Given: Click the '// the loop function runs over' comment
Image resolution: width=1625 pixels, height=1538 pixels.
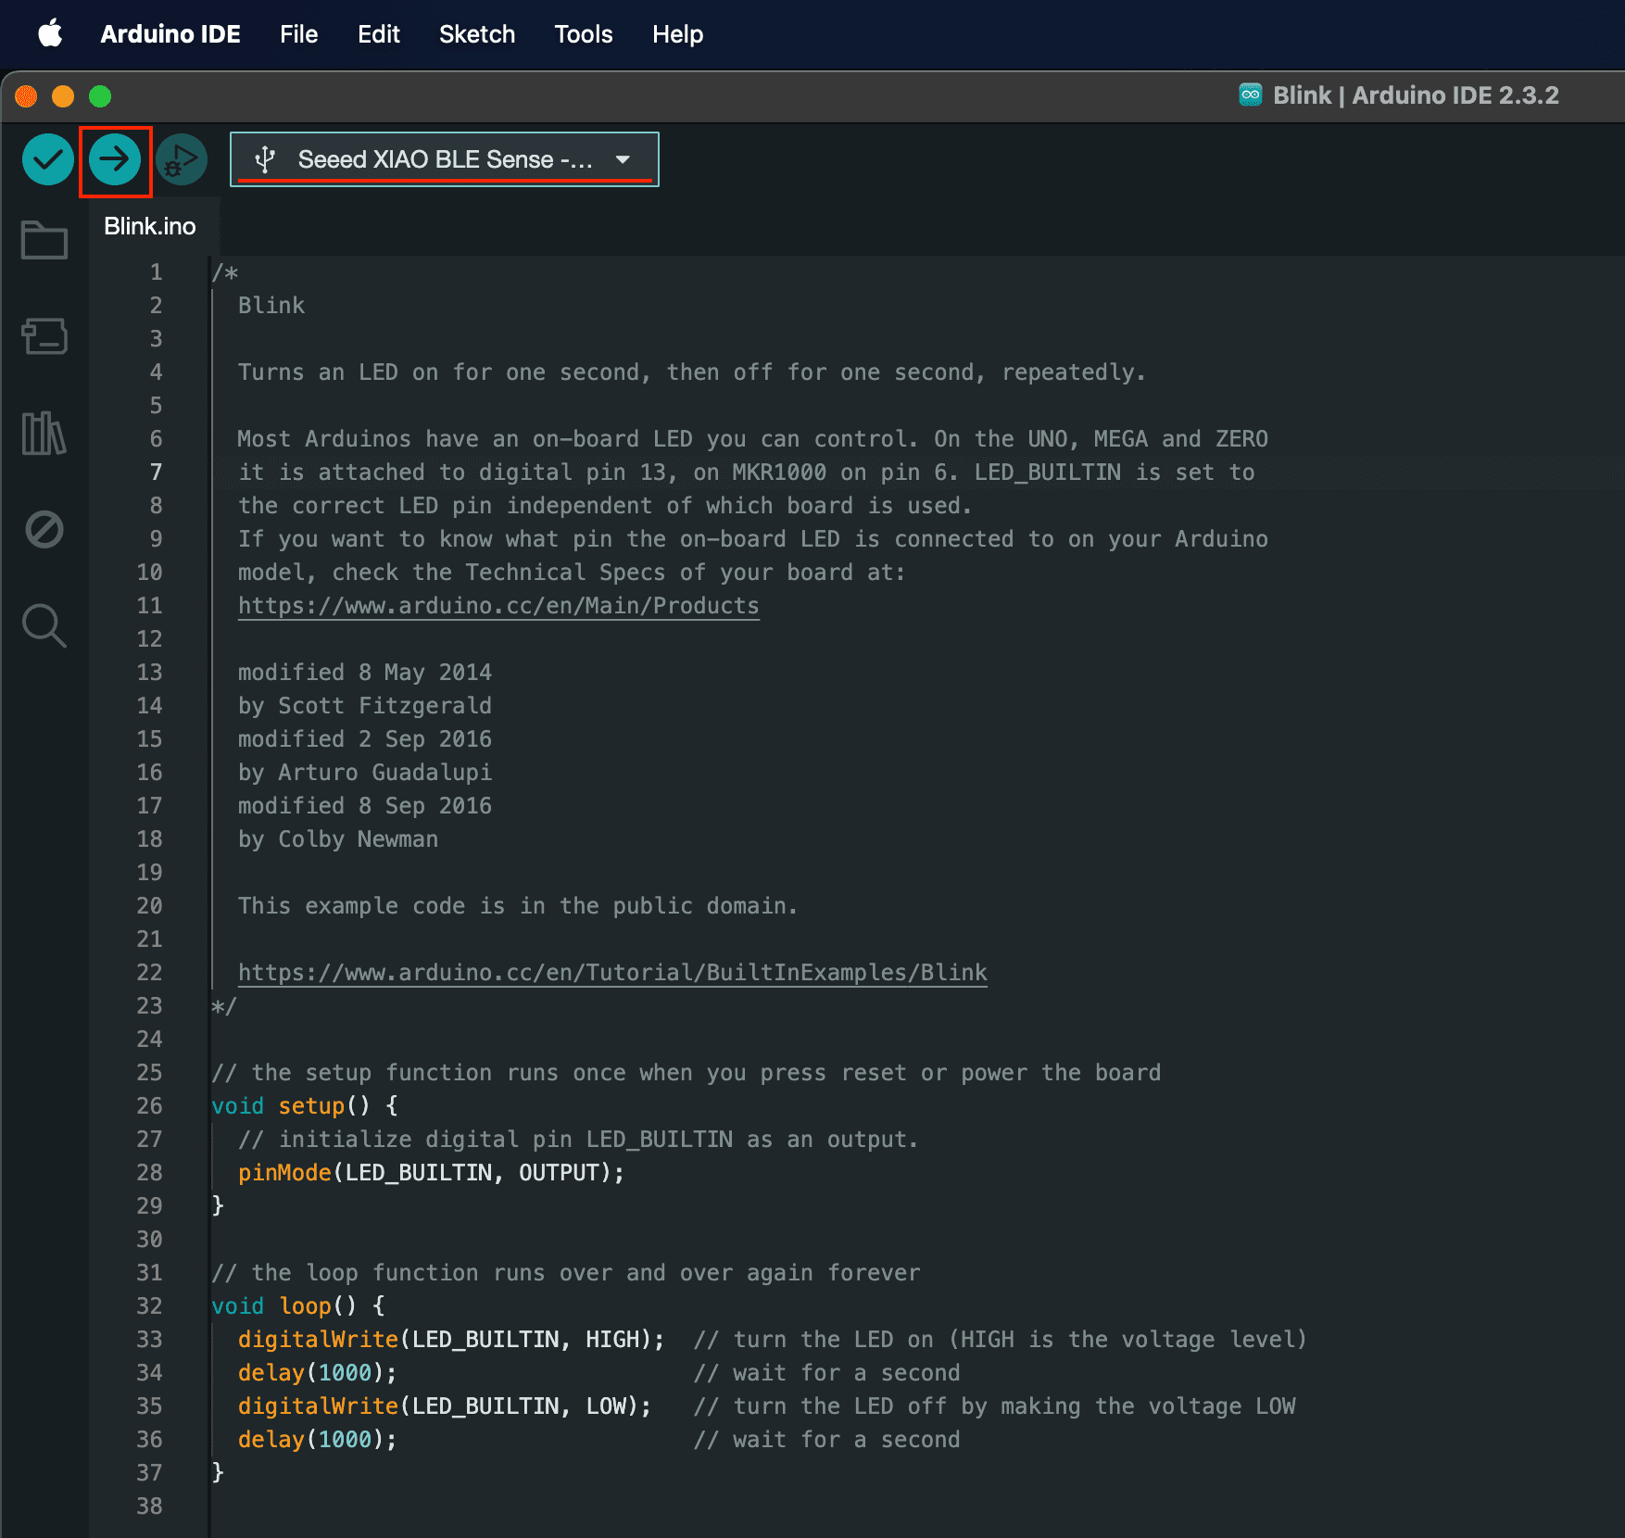Looking at the screenshot, I should point(566,1273).
